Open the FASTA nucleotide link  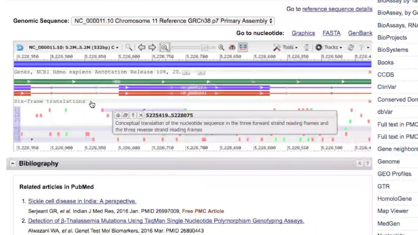tap(331, 33)
